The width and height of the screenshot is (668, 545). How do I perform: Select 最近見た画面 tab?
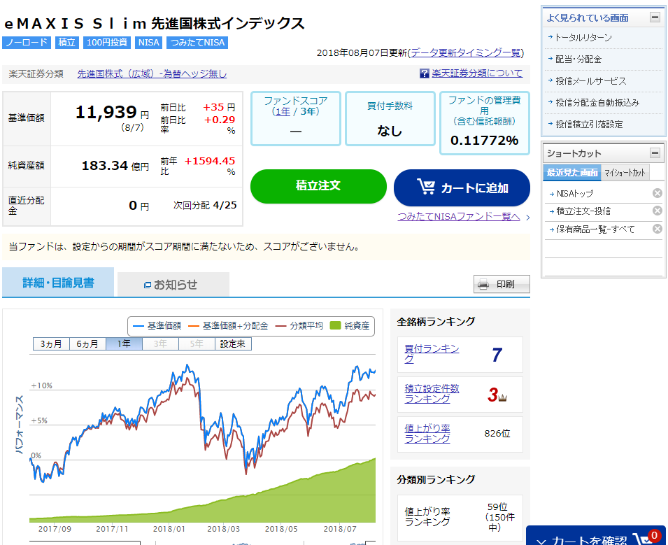click(x=571, y=173)
